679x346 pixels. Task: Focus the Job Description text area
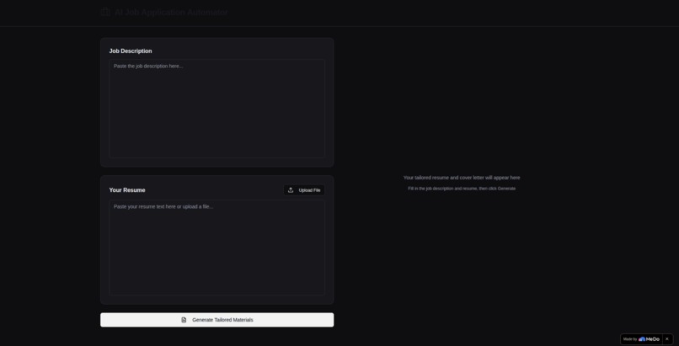click(x=217, y=109)
